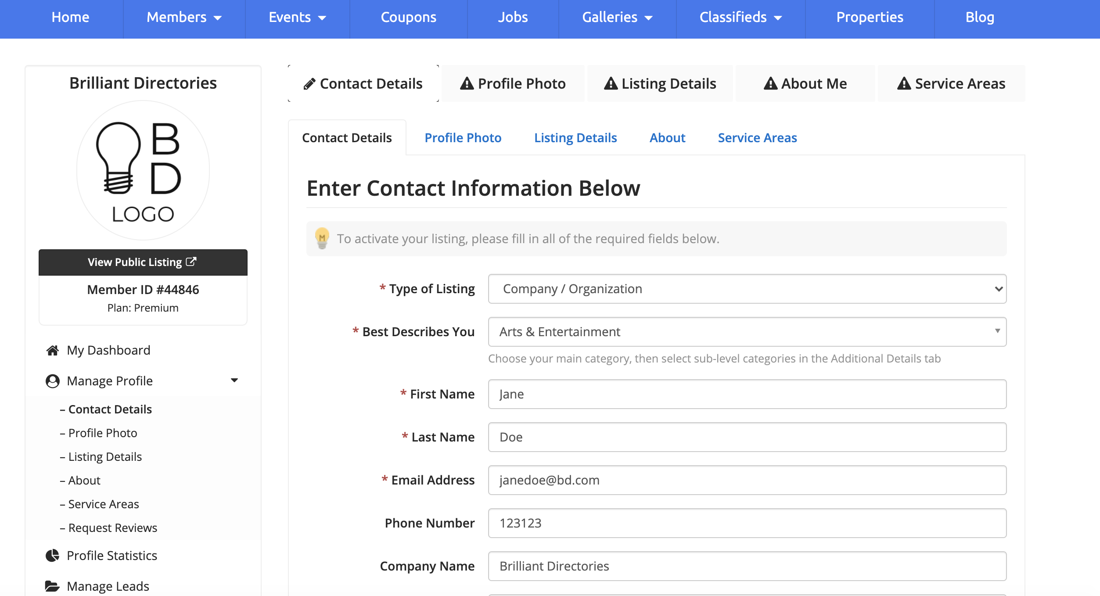Click the View Public Listing button
Image resolution: width=1100 pixels, height=596 pixels.
pyautogui.click(x=143, y=262)
